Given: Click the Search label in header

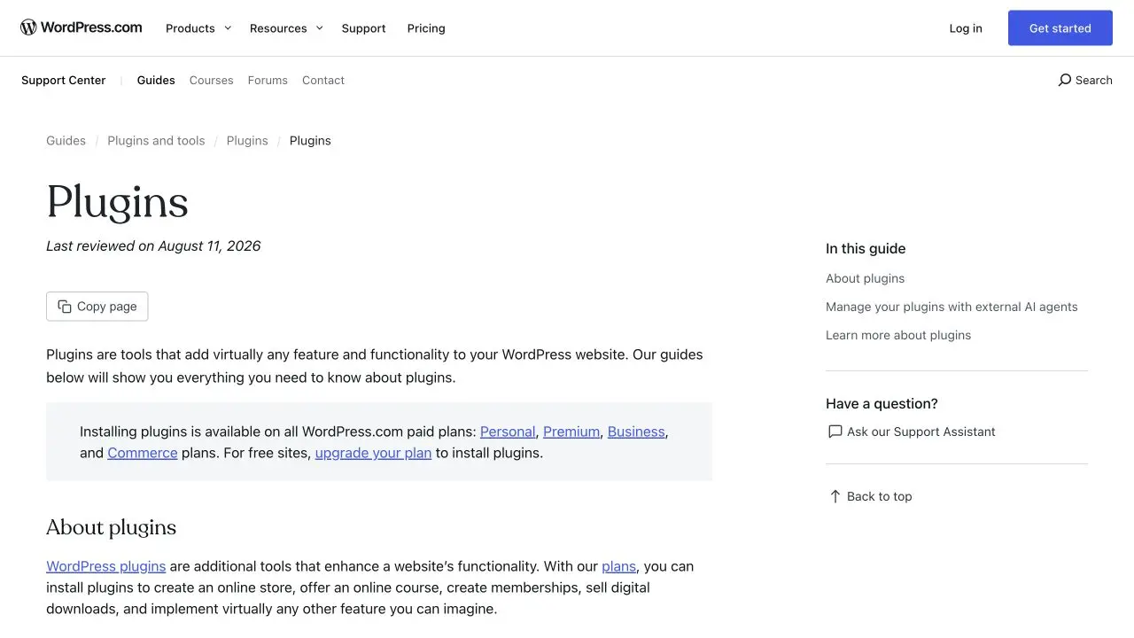Looking at the screenshot, I should tap(1094, 80).
